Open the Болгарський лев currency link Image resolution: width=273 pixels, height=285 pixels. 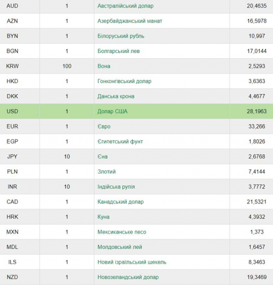tap(118, 51)
